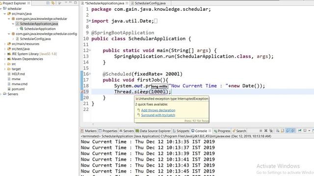Click Add throws declaration quick fix
This screenshot has height=176, width=314.
(x=158, y=110)
